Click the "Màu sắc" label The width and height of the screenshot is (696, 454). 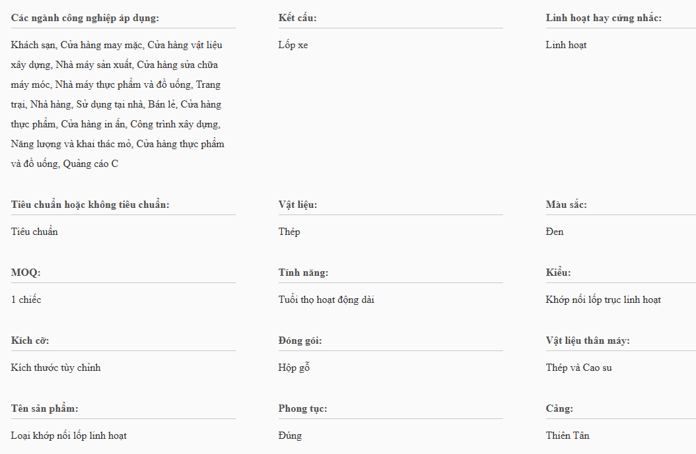pos(566,205)
